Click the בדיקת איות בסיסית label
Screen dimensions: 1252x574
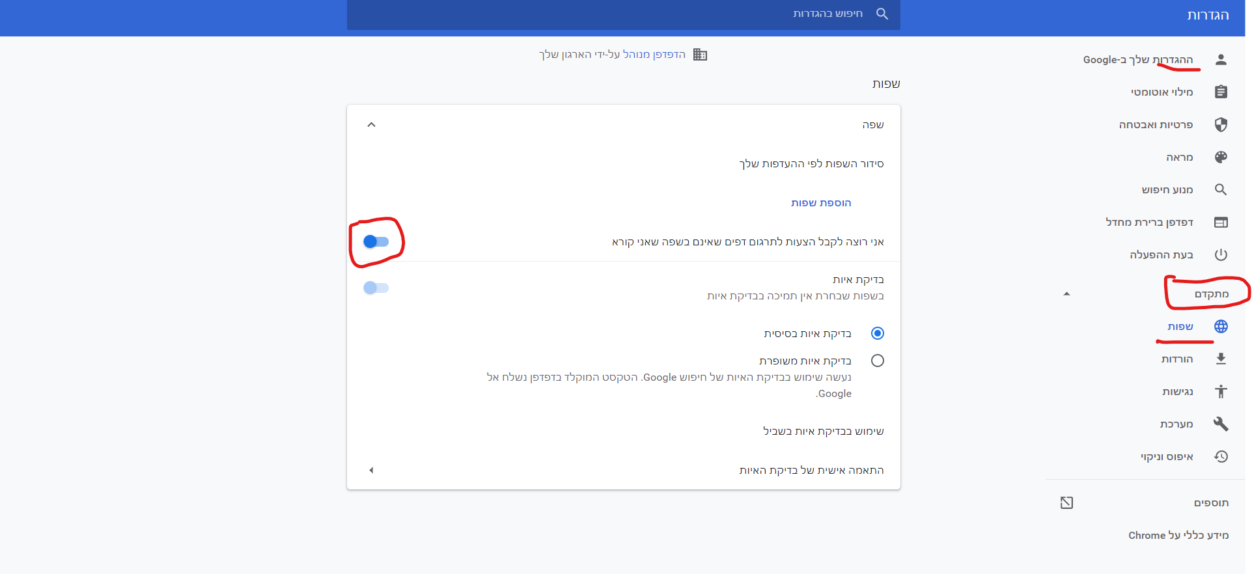point(807,333)
